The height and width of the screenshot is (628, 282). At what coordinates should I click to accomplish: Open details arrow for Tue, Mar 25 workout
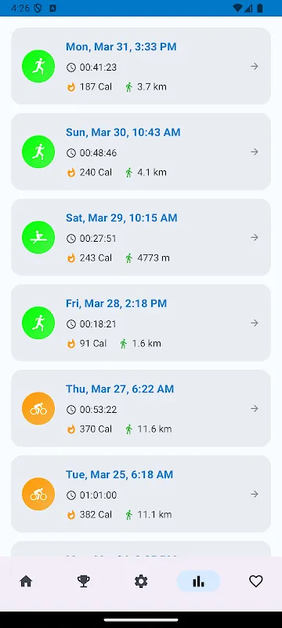(x=255, y=495)
